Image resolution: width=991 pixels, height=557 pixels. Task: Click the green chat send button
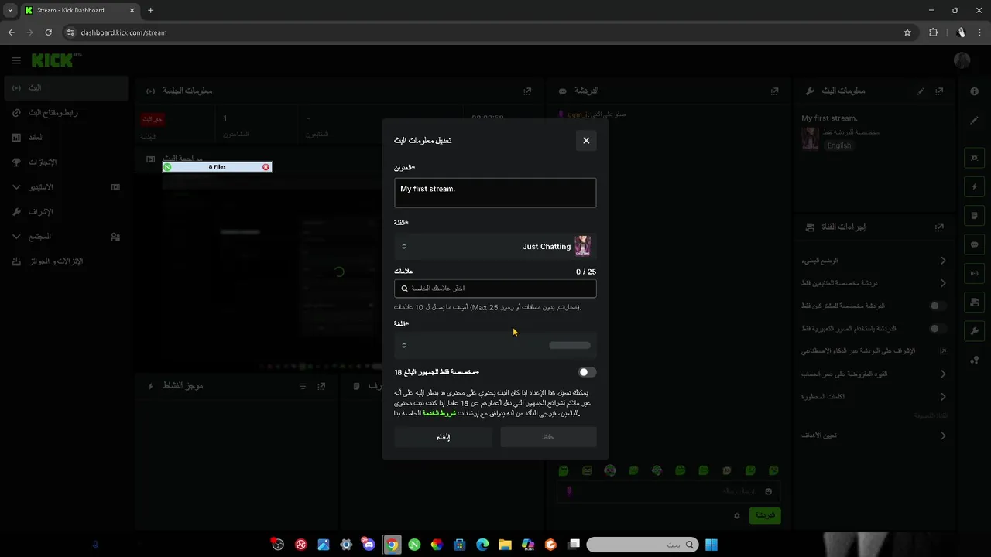765,515
